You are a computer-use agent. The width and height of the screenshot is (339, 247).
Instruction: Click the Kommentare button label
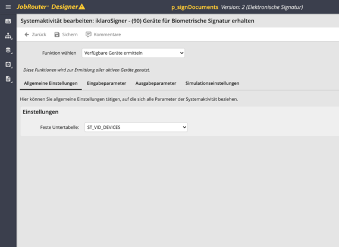click(x=107, y=34)
